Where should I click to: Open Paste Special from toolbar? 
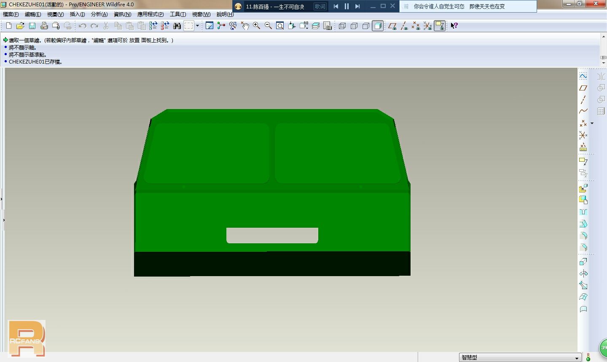[142, 26]
